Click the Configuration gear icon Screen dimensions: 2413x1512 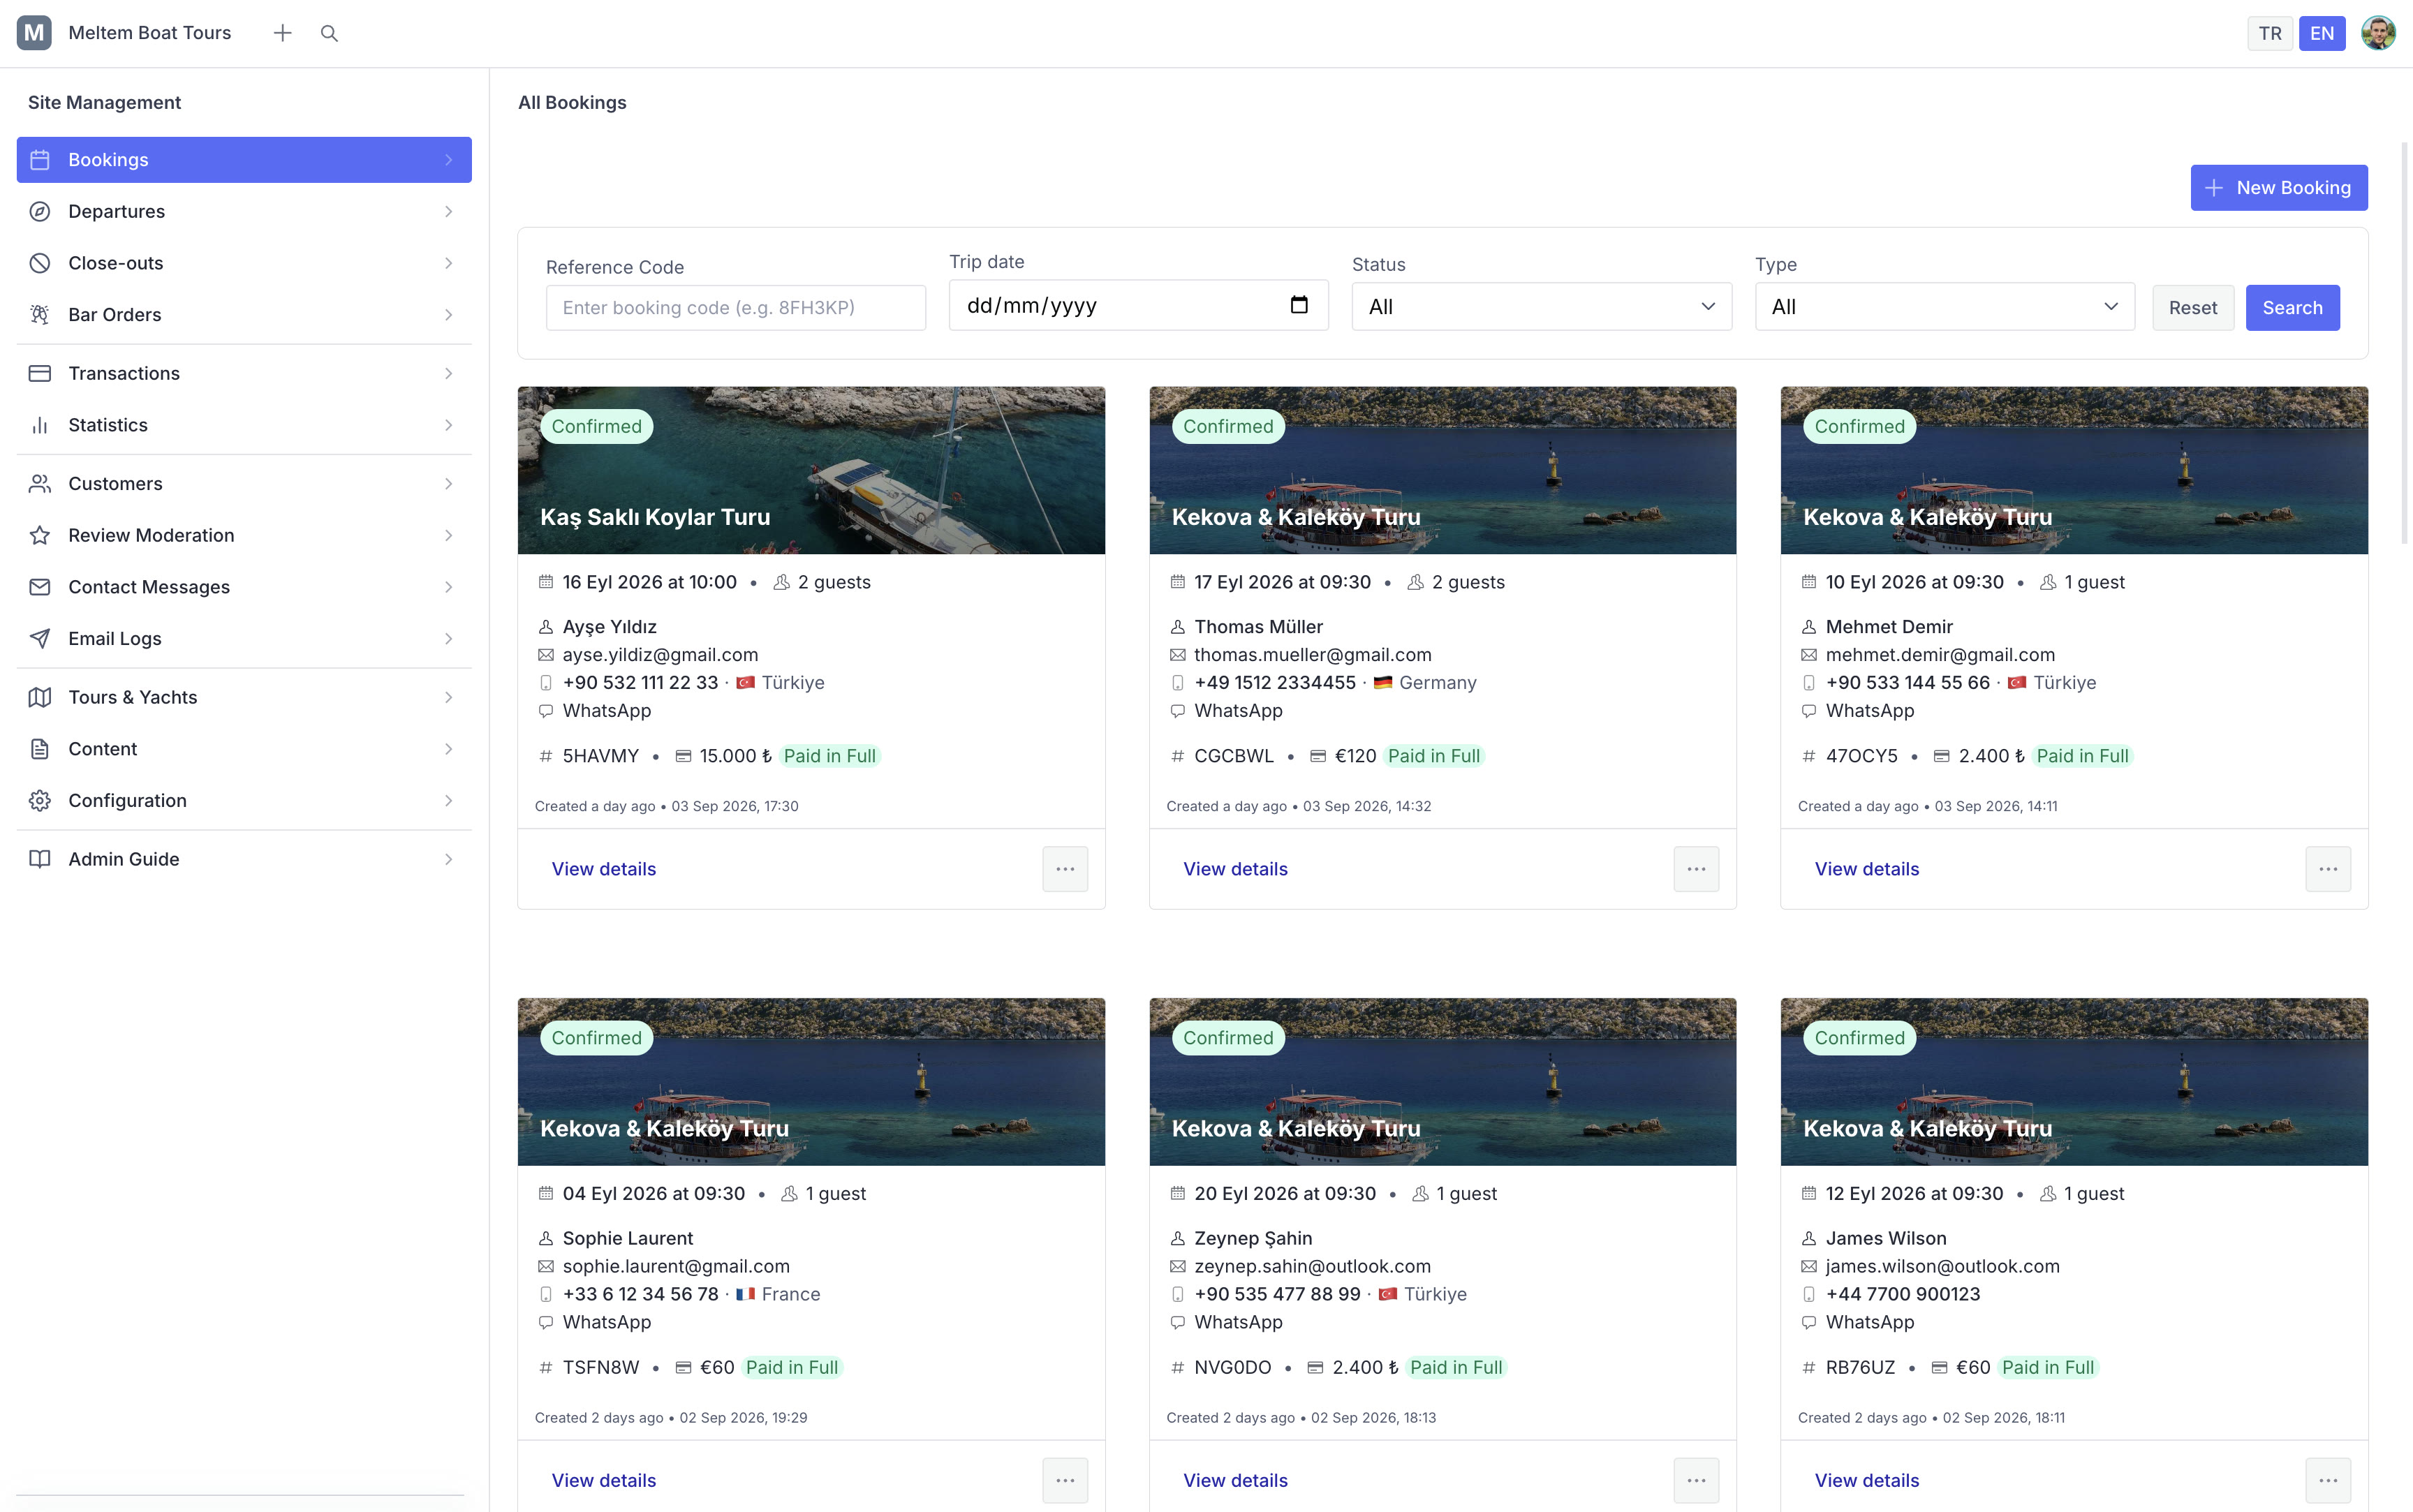click(x=40, y=801)
